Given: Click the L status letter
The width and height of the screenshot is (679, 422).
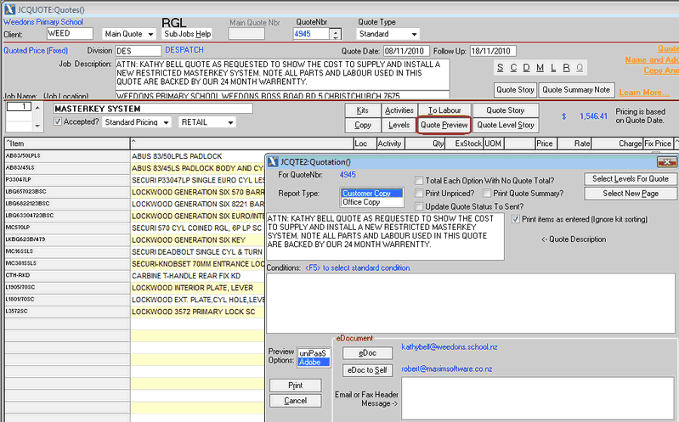Looking at the screenshot, I should pyautogui.click(x=553, y=68).
